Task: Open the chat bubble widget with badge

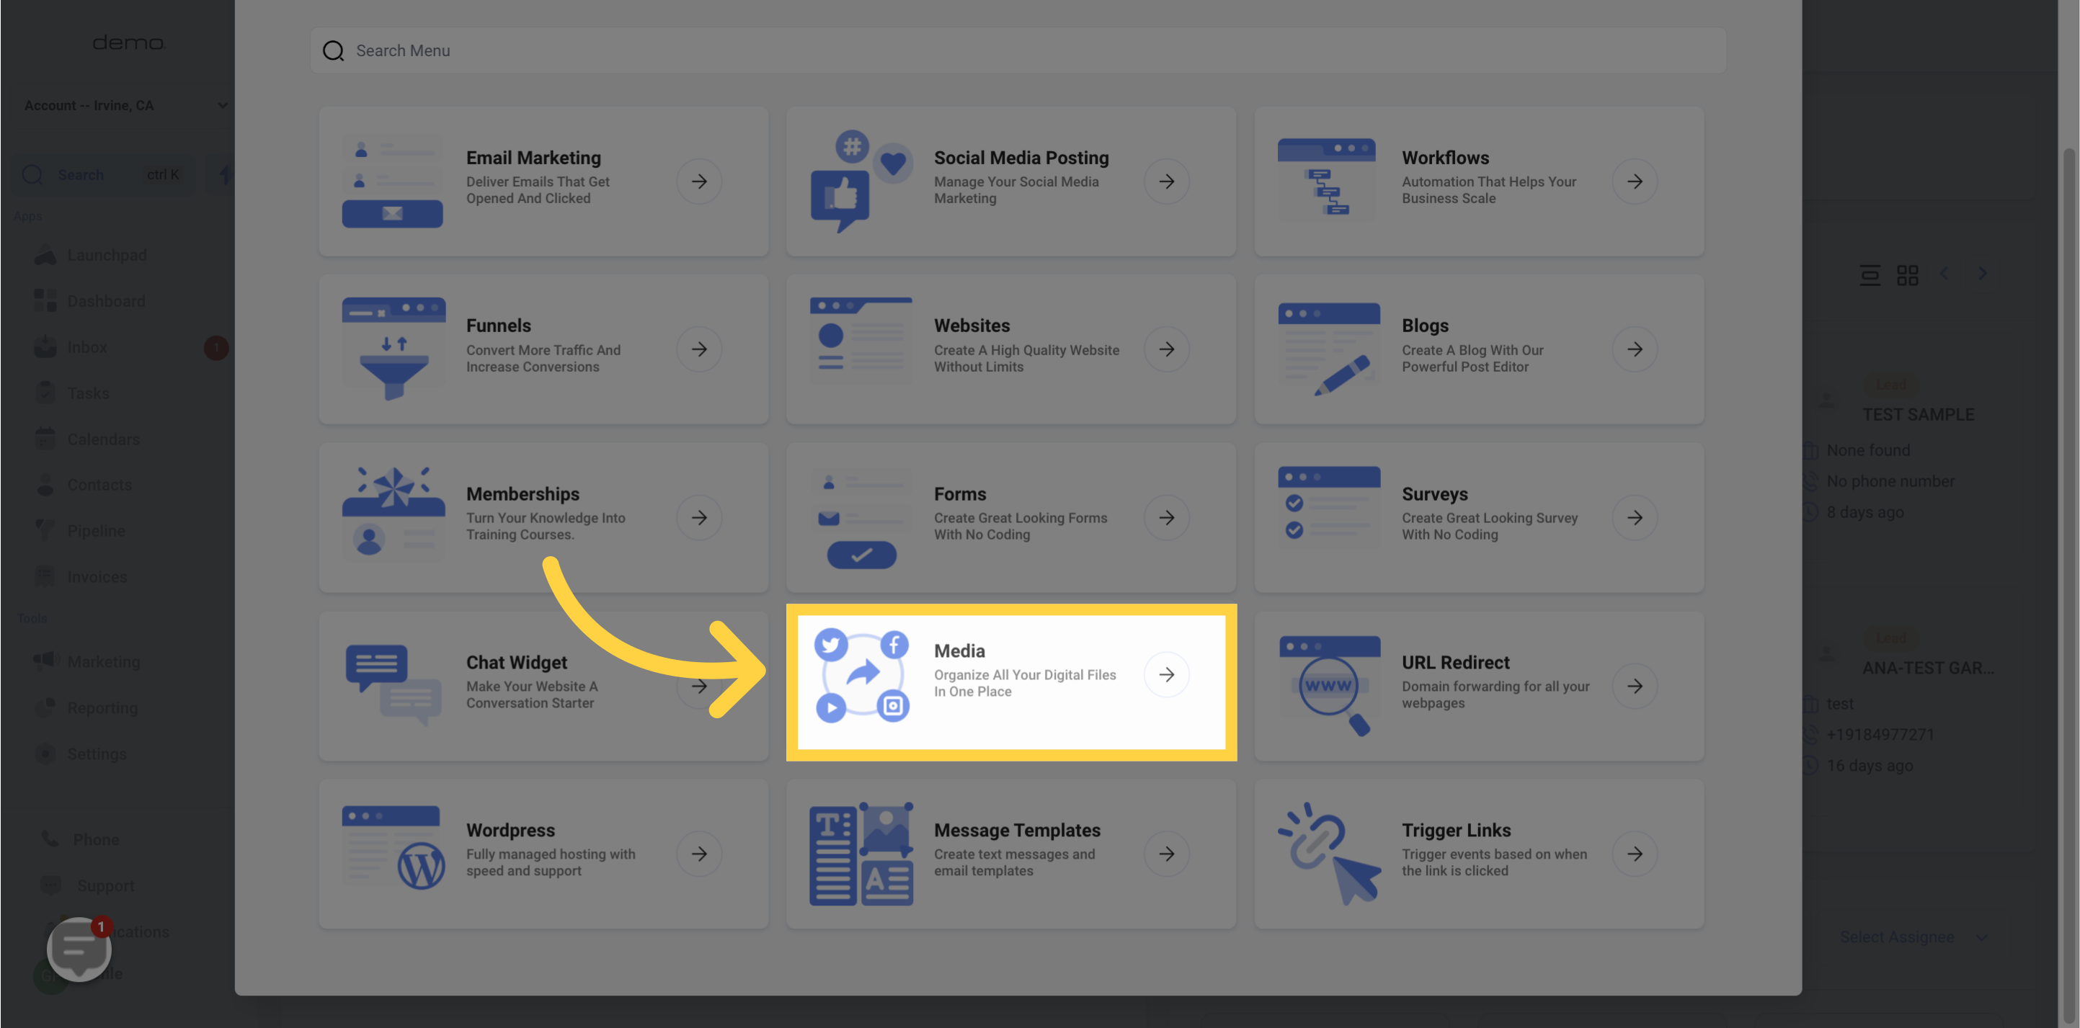Action: point(79,949)
